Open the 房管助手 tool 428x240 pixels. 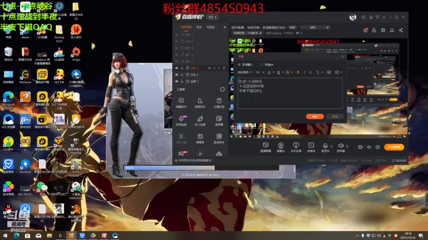tap(200, 103)
